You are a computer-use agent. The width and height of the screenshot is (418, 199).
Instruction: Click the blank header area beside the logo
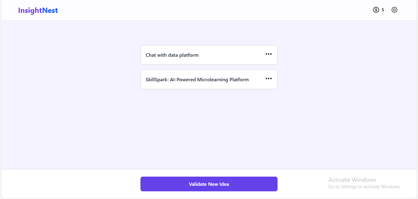pyautogui.click(x=199, y=10)
